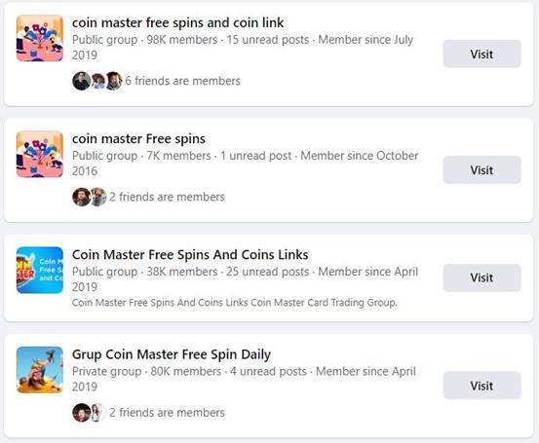539x443 pixels.
Task: Select second friend avatar under 'coin master Free spins'
Action: 98,197
